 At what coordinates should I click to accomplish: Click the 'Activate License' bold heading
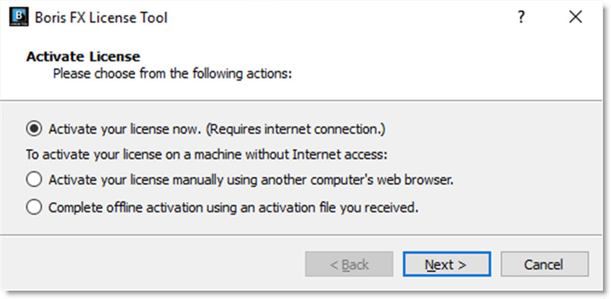(x=83, y=56)
